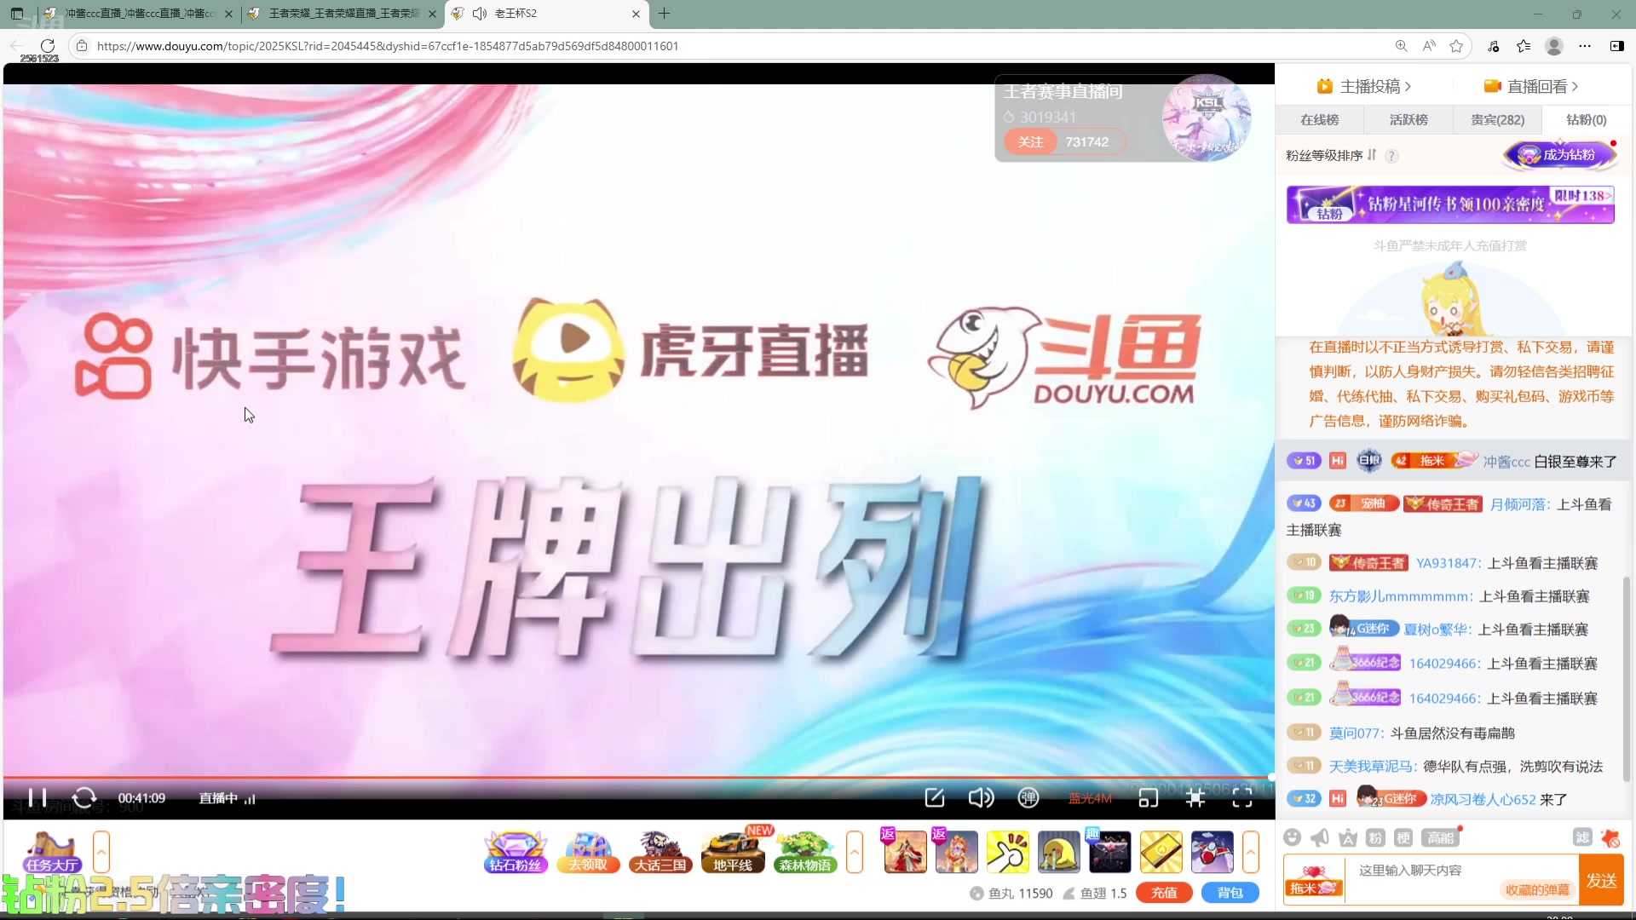Open the 拖米 fan badge selector
This screenshot has height=920, width=1636.
[x=1314, y=881]
